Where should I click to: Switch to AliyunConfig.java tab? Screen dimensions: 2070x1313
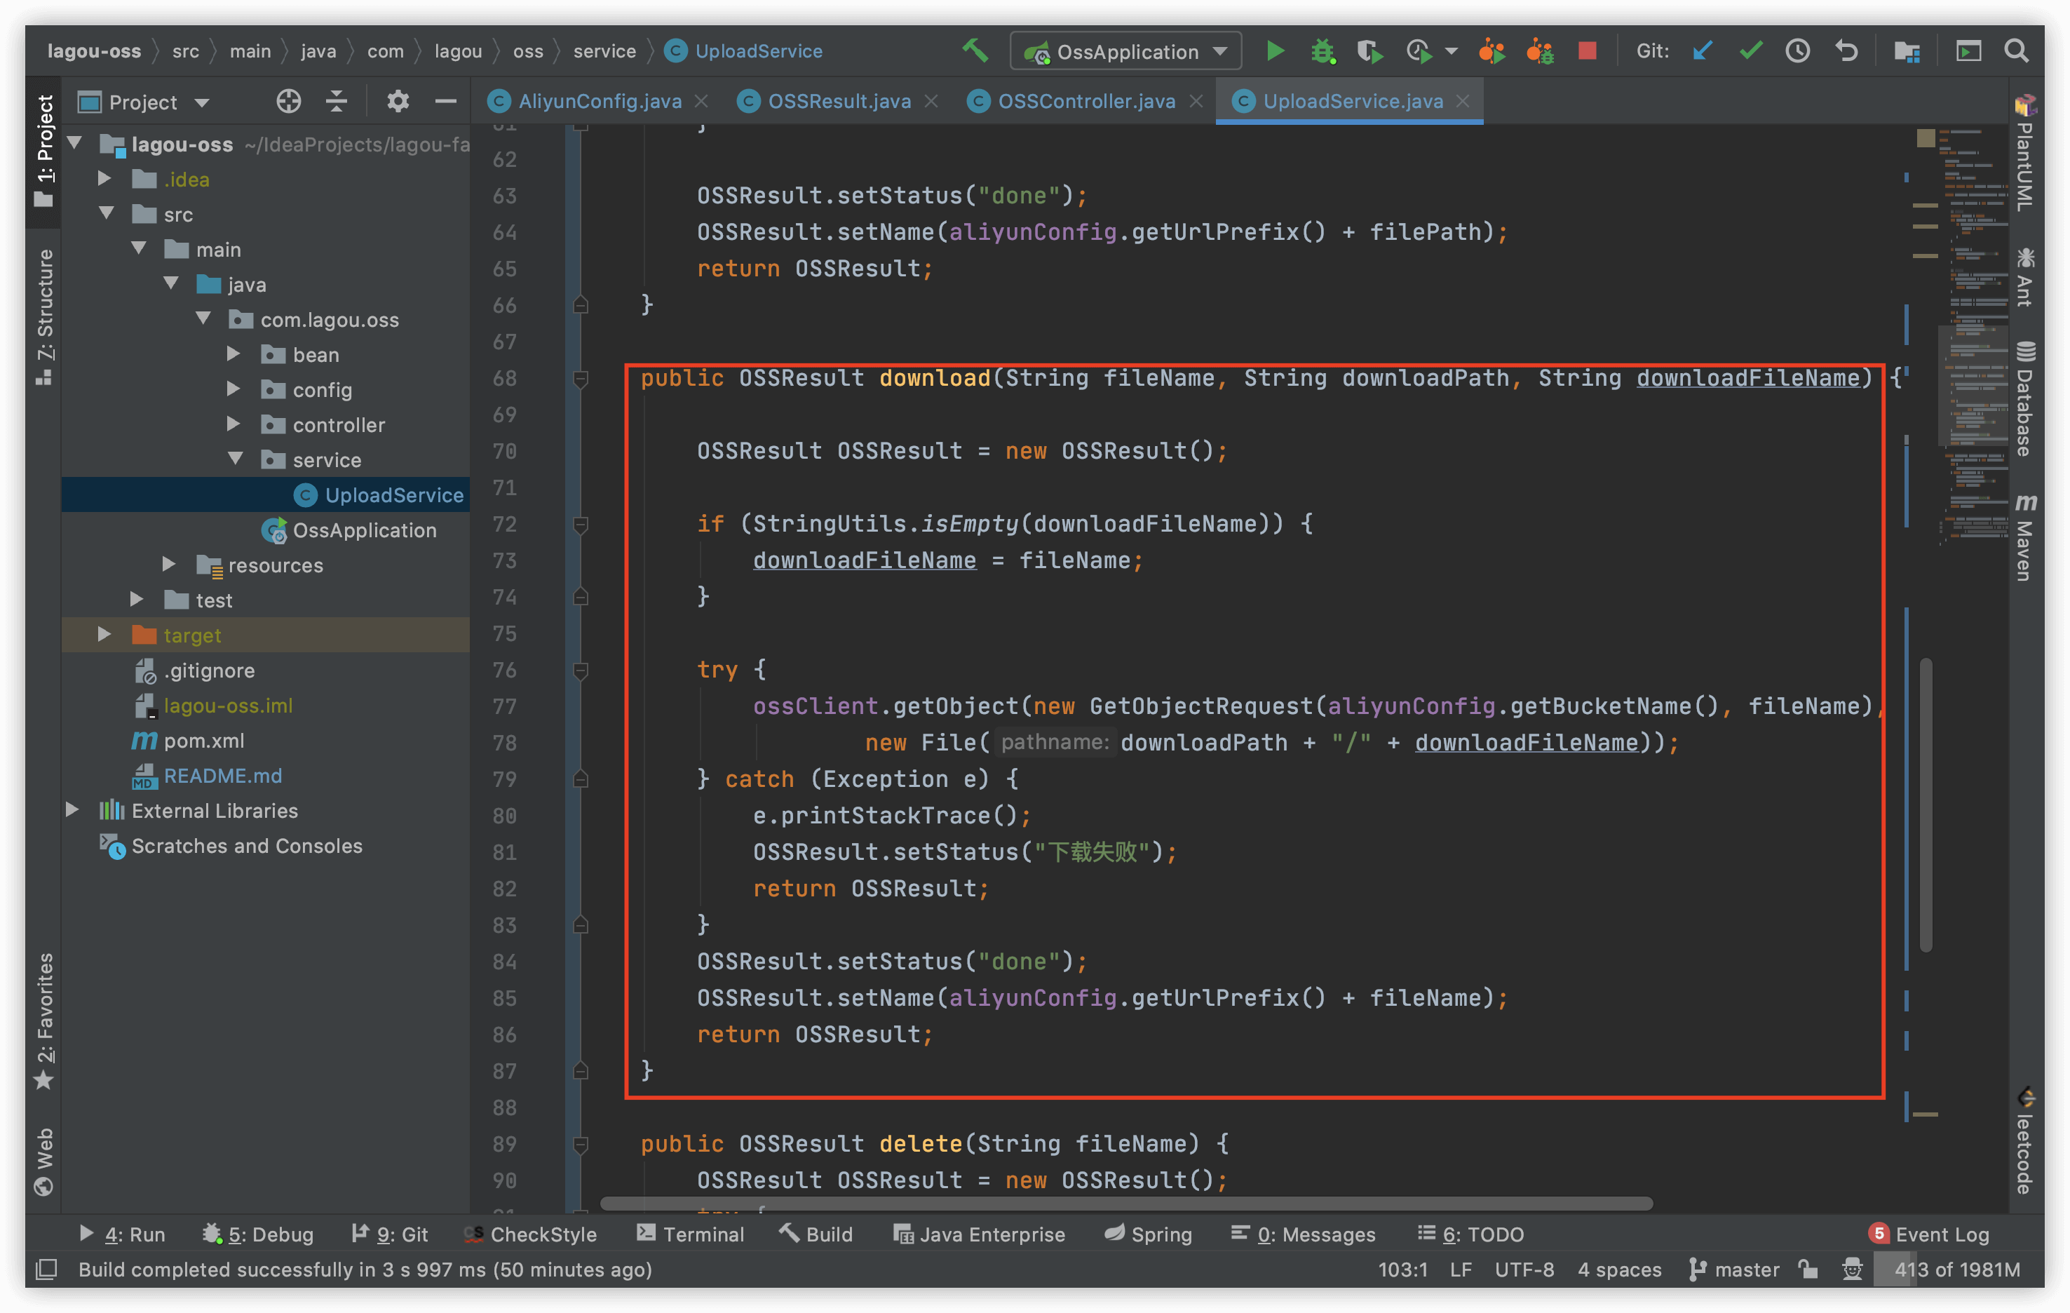pyautogui.click(x=599, y=100)
